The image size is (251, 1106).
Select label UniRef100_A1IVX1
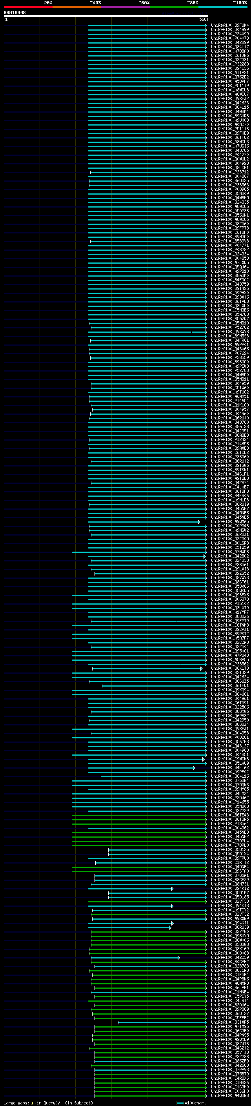coord(230,73)
